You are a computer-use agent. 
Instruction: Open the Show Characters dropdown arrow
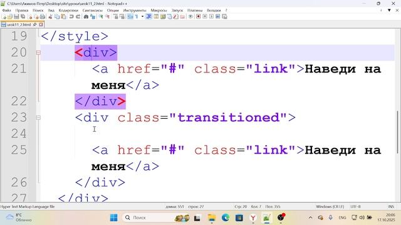[142, 17]
